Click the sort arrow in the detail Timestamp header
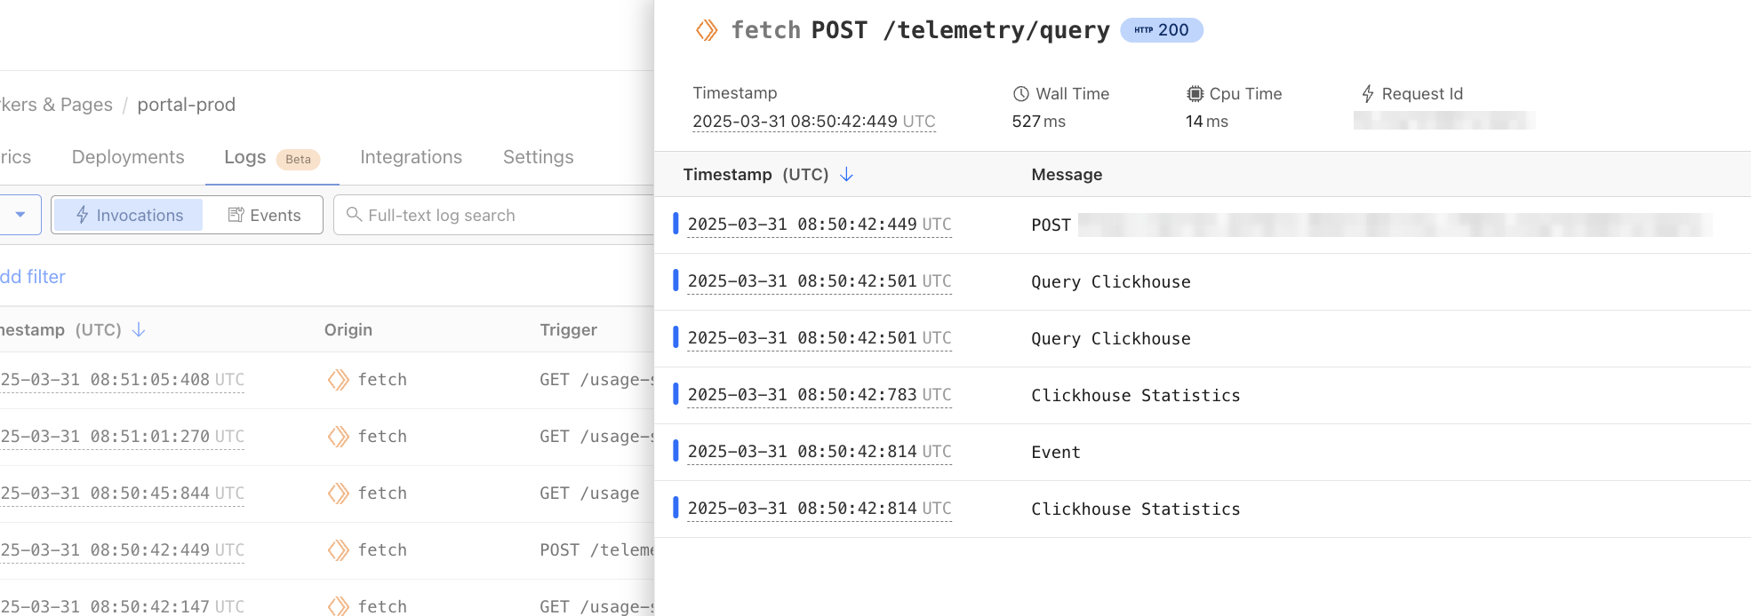Viewport: 1751px width, 616px height. [x=847, y=175]
